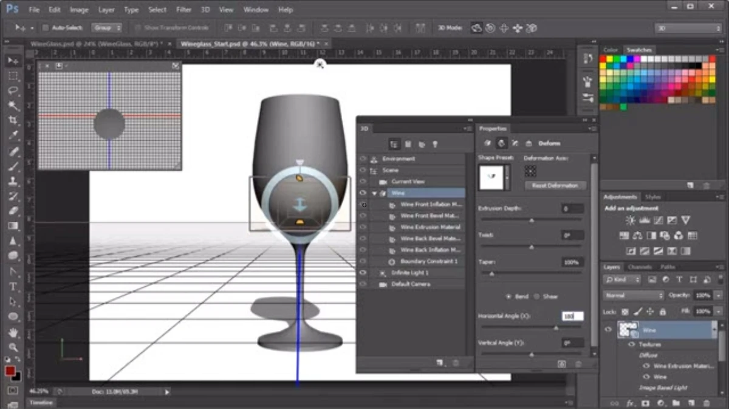Image resolution: width=729 pixels, height=410 pixels.
Task: Open the layer filter Kind dropdown
Action: [x=623, y=279]
